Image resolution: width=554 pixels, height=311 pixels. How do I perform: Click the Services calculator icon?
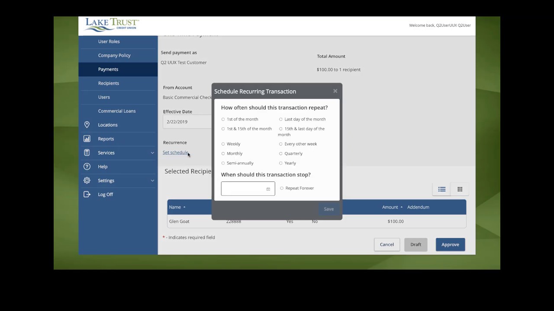coord(87,152)
